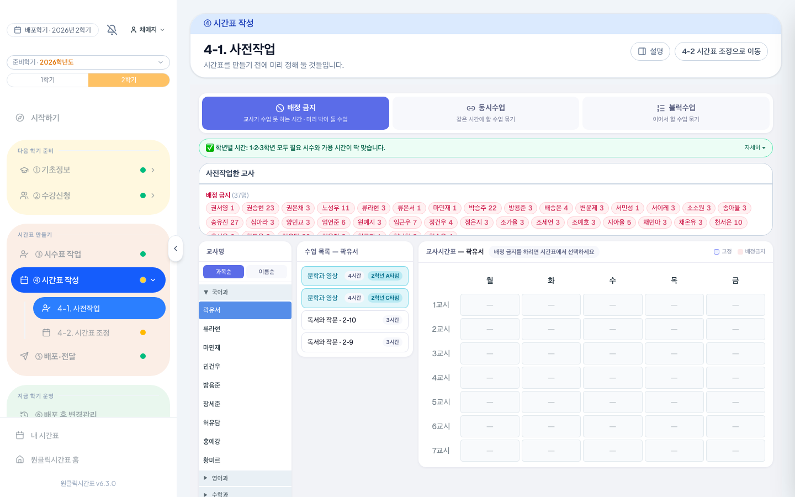795x497 pixels.
Task: Click Monday 1교시 timetable cell
Action: pyautogui.click(x=490, y=305)
